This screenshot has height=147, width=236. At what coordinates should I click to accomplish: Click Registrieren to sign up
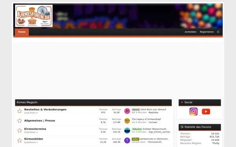[206, 32]
